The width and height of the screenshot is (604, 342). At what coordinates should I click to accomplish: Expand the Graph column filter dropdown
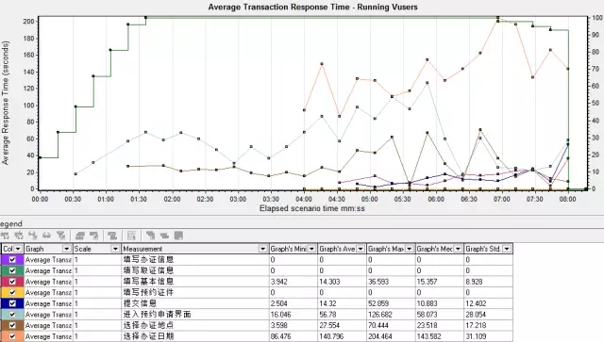click(x=66, y=249)
